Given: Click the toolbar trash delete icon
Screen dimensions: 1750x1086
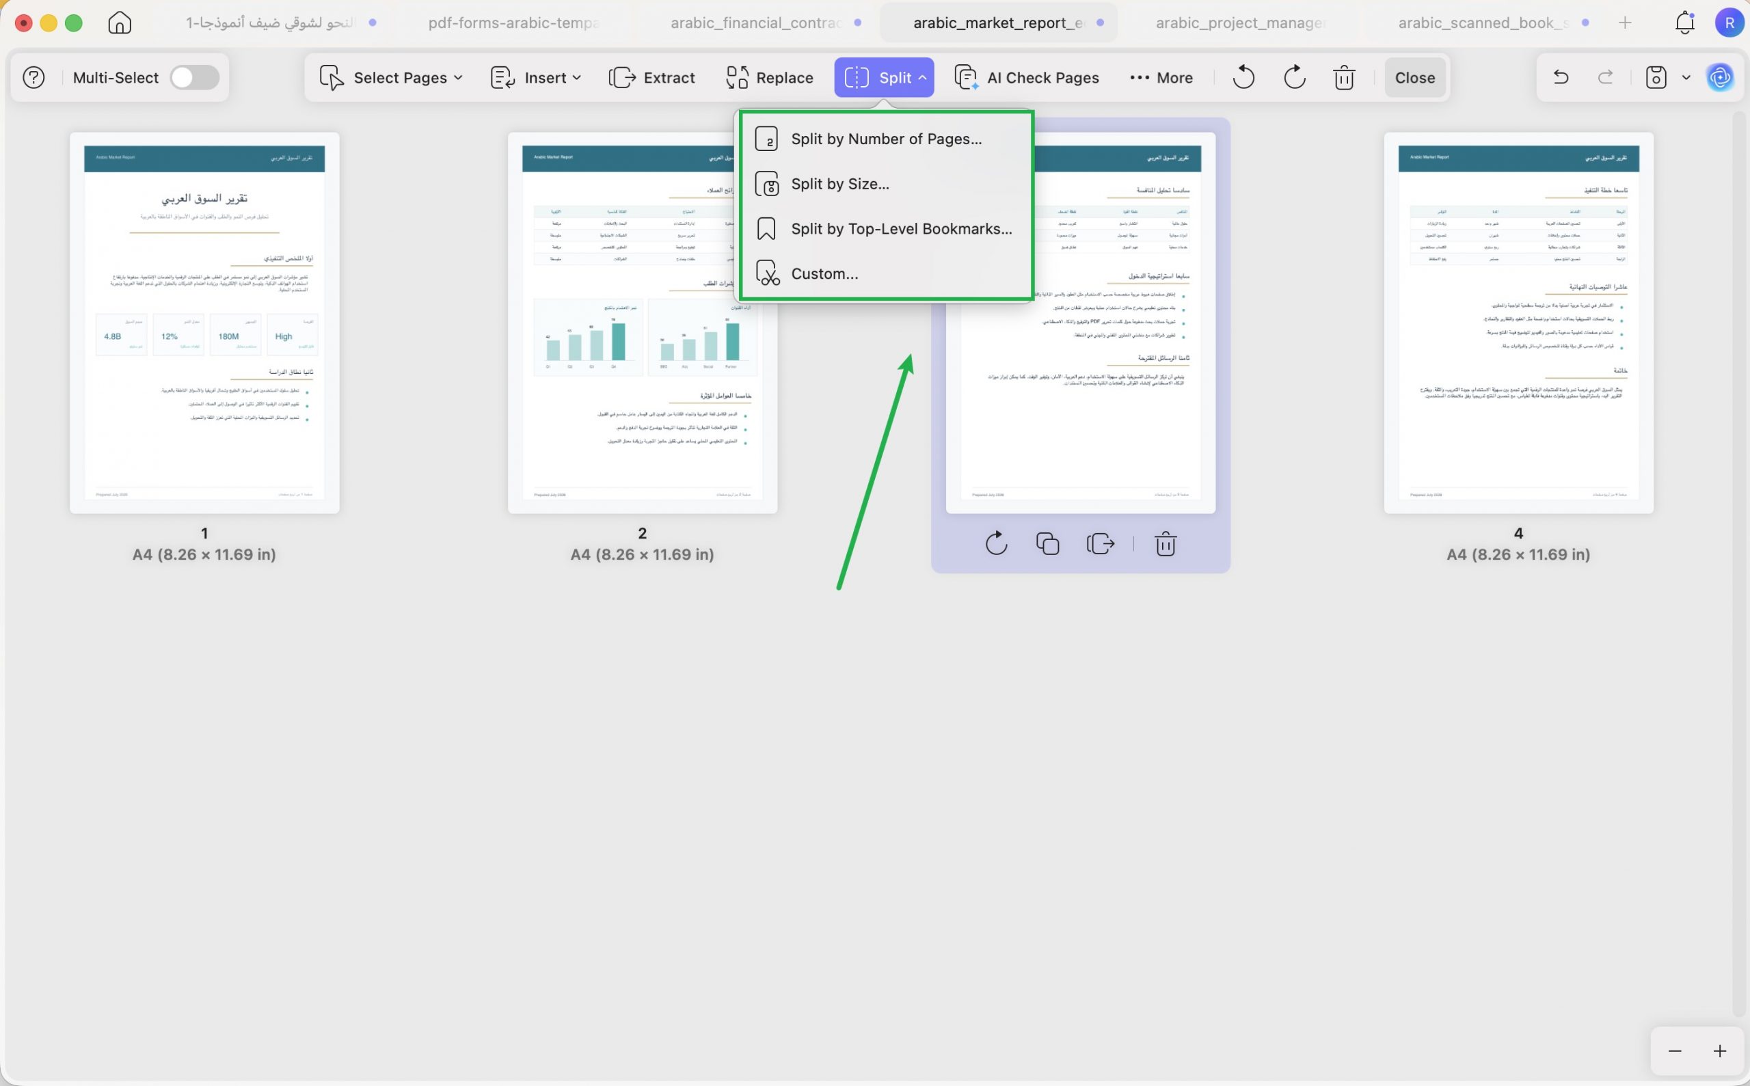Looking at the screenshot, I should click(1344, 78).
